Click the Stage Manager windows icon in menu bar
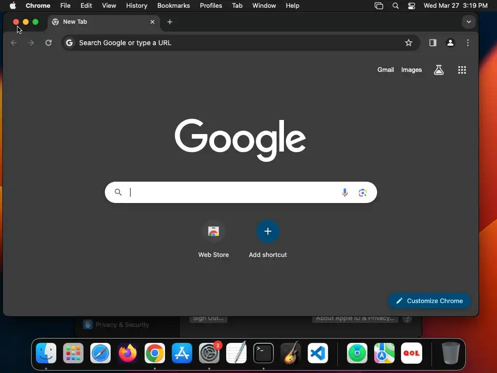Viewport: 497px width, 373px height. 379,6
